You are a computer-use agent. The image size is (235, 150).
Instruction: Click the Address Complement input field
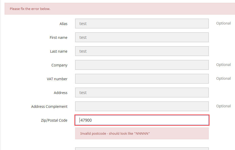point(142,106)
